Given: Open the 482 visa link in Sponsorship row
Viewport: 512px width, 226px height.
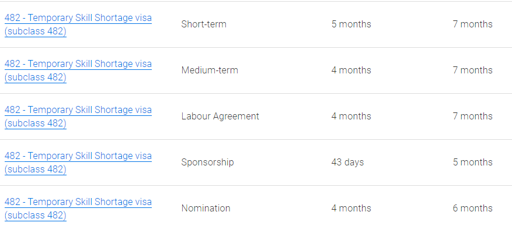Looking at the screenshot, I should (78, 162).
